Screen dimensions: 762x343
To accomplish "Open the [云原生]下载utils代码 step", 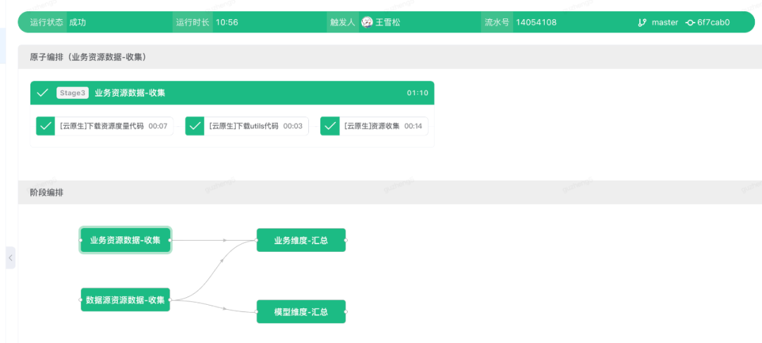I will [247, 126].
